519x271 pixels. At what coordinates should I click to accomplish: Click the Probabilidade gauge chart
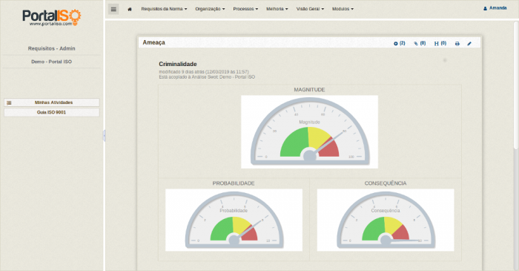pos(234,220)
